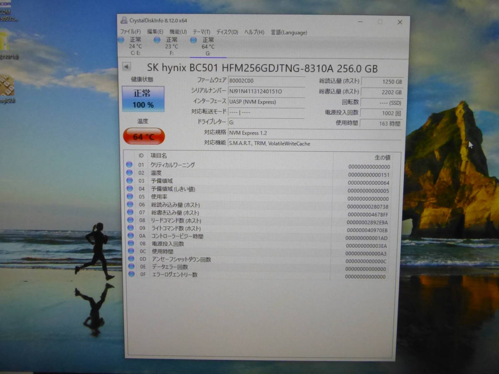Click the firmware field 80002C00

pyautogui.click(x=266, y=81)
